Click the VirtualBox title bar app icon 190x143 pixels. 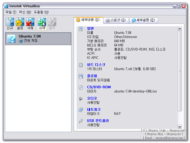click(x=6, y=6)
